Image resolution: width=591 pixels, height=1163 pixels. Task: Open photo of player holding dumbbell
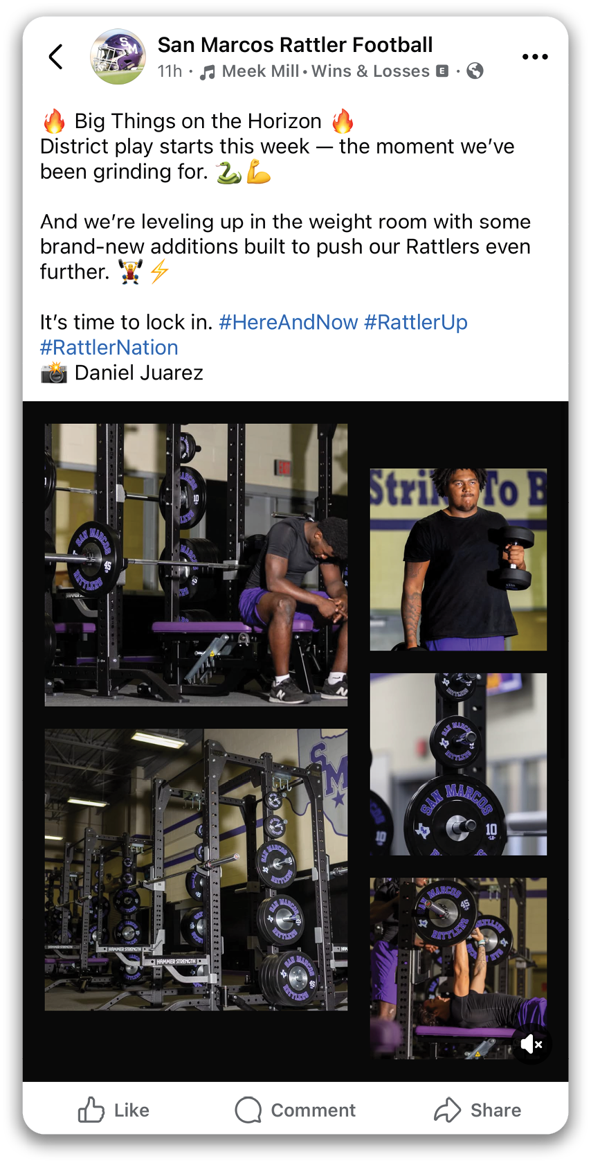pyautogui.click(x=458, y=560)
